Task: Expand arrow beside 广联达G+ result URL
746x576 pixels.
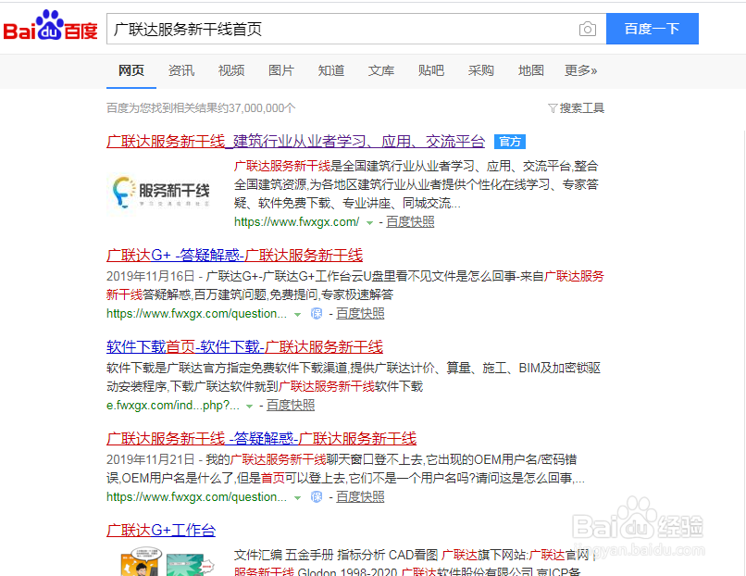Action: 297,314
